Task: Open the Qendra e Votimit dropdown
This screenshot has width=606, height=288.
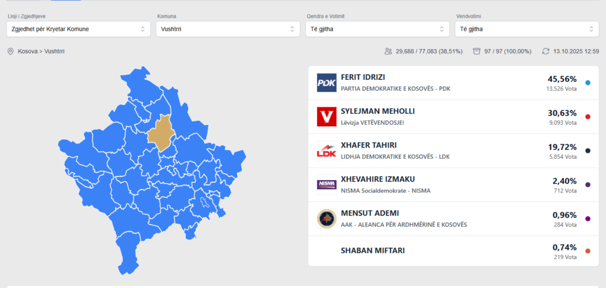Action: tap(377, 29)
